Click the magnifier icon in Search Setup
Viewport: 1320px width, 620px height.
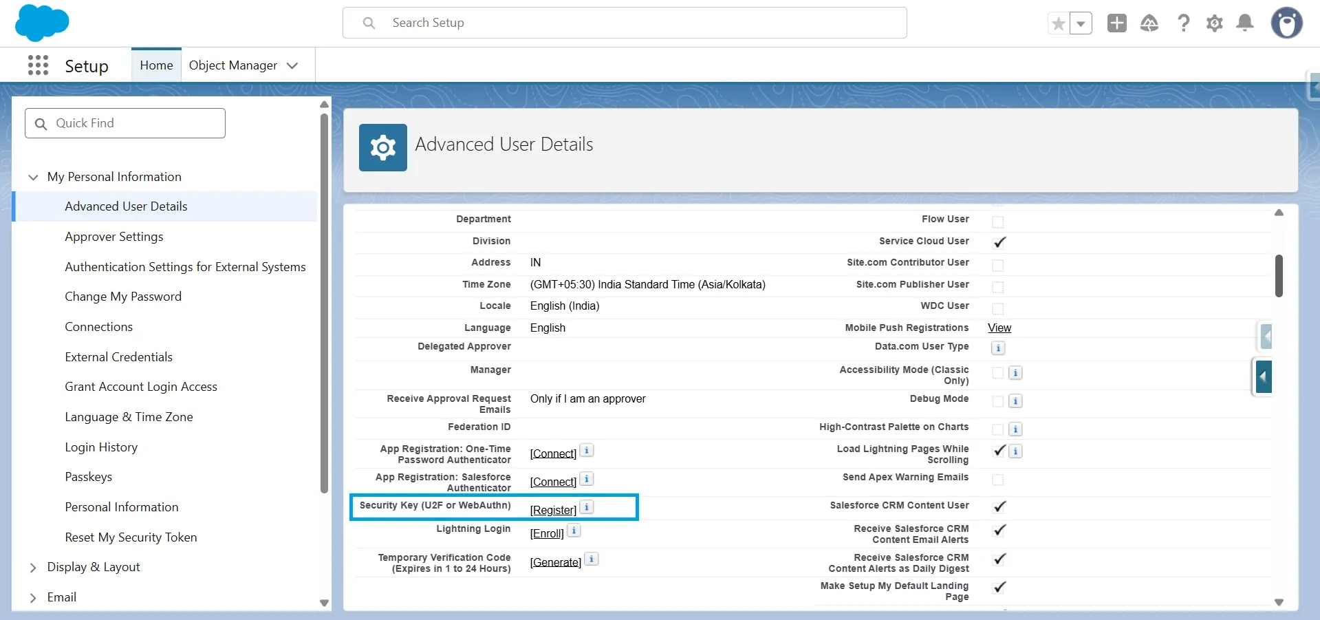[369, 23]
